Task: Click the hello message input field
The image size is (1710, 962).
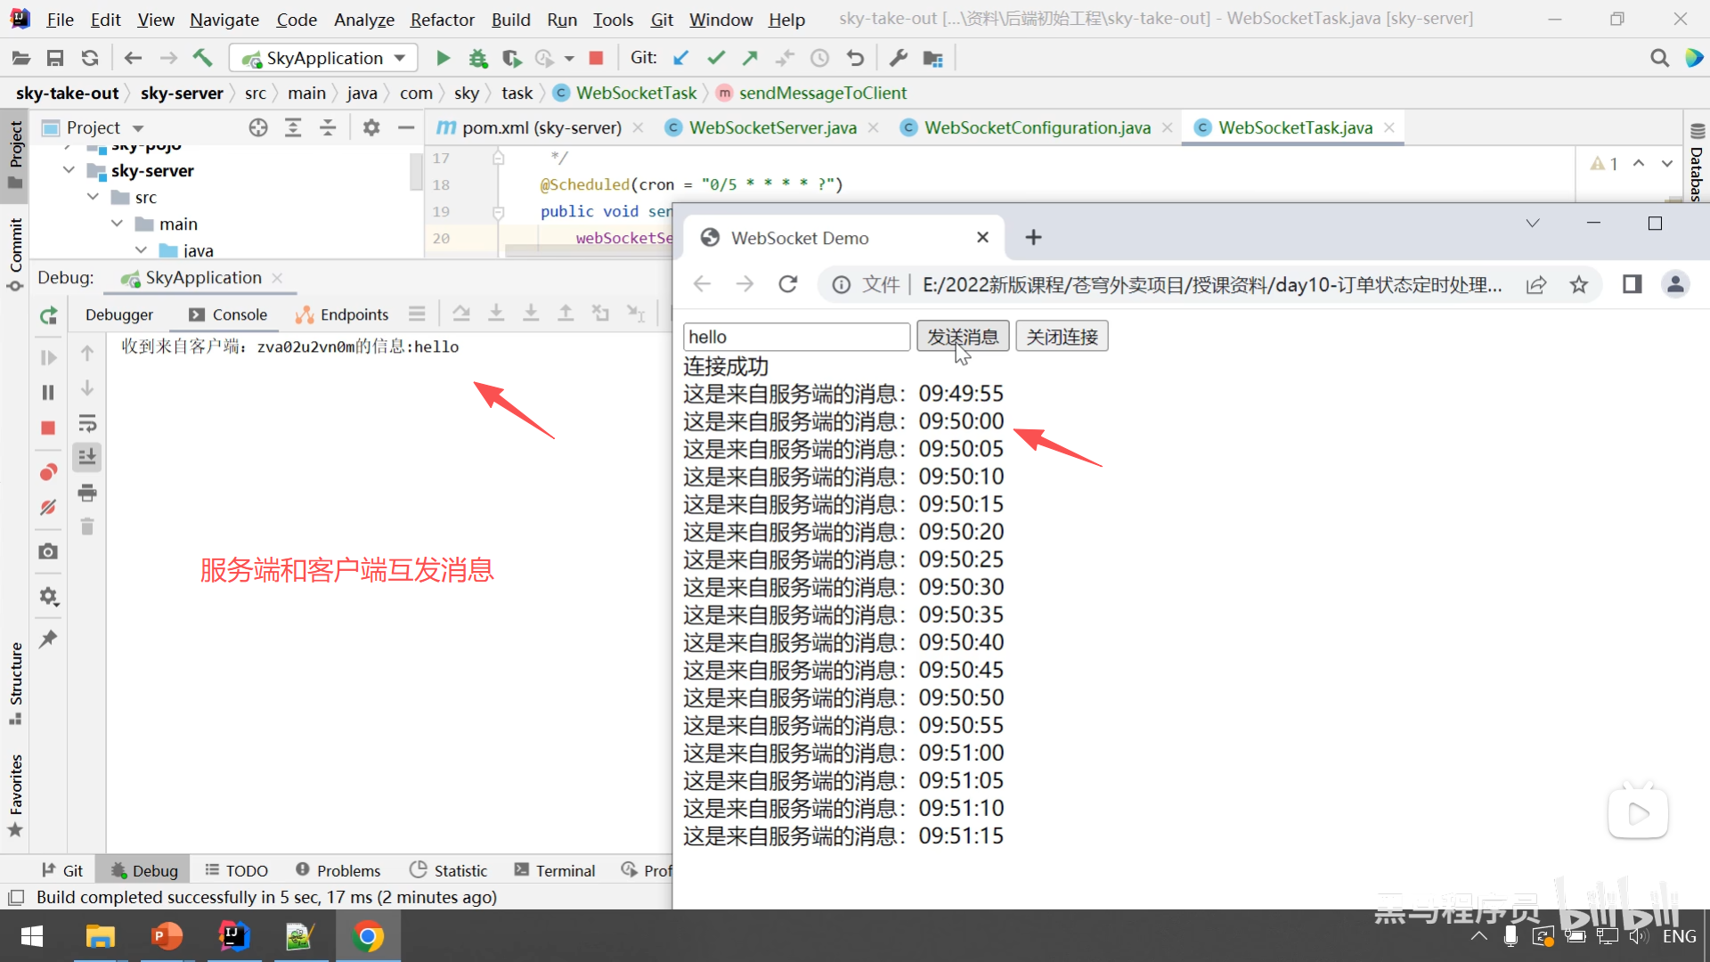Action: (x=795, y=337)
